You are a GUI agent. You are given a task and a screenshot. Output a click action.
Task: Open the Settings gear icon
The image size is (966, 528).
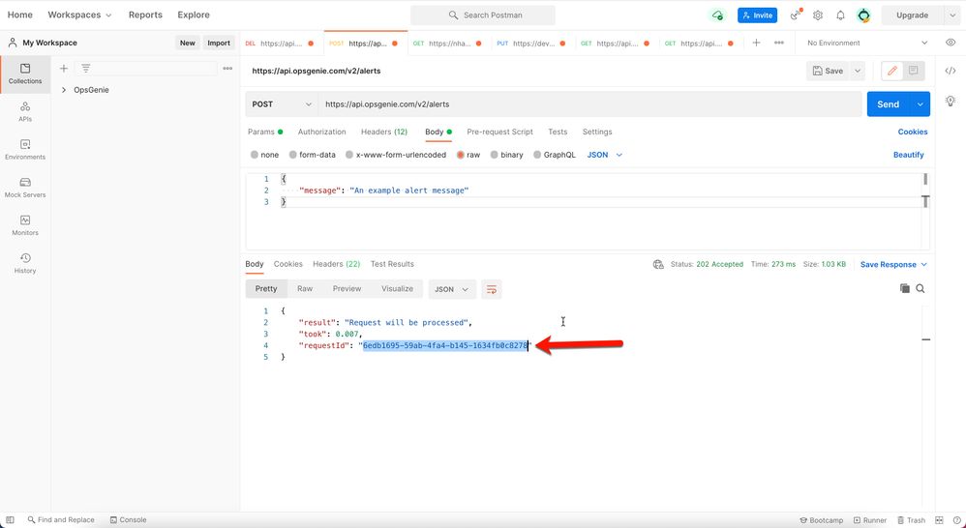coord(818,15)
